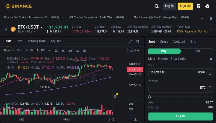Select the Time line chart view
Viewport: 216px width, 123px height.
click(7, 51)
